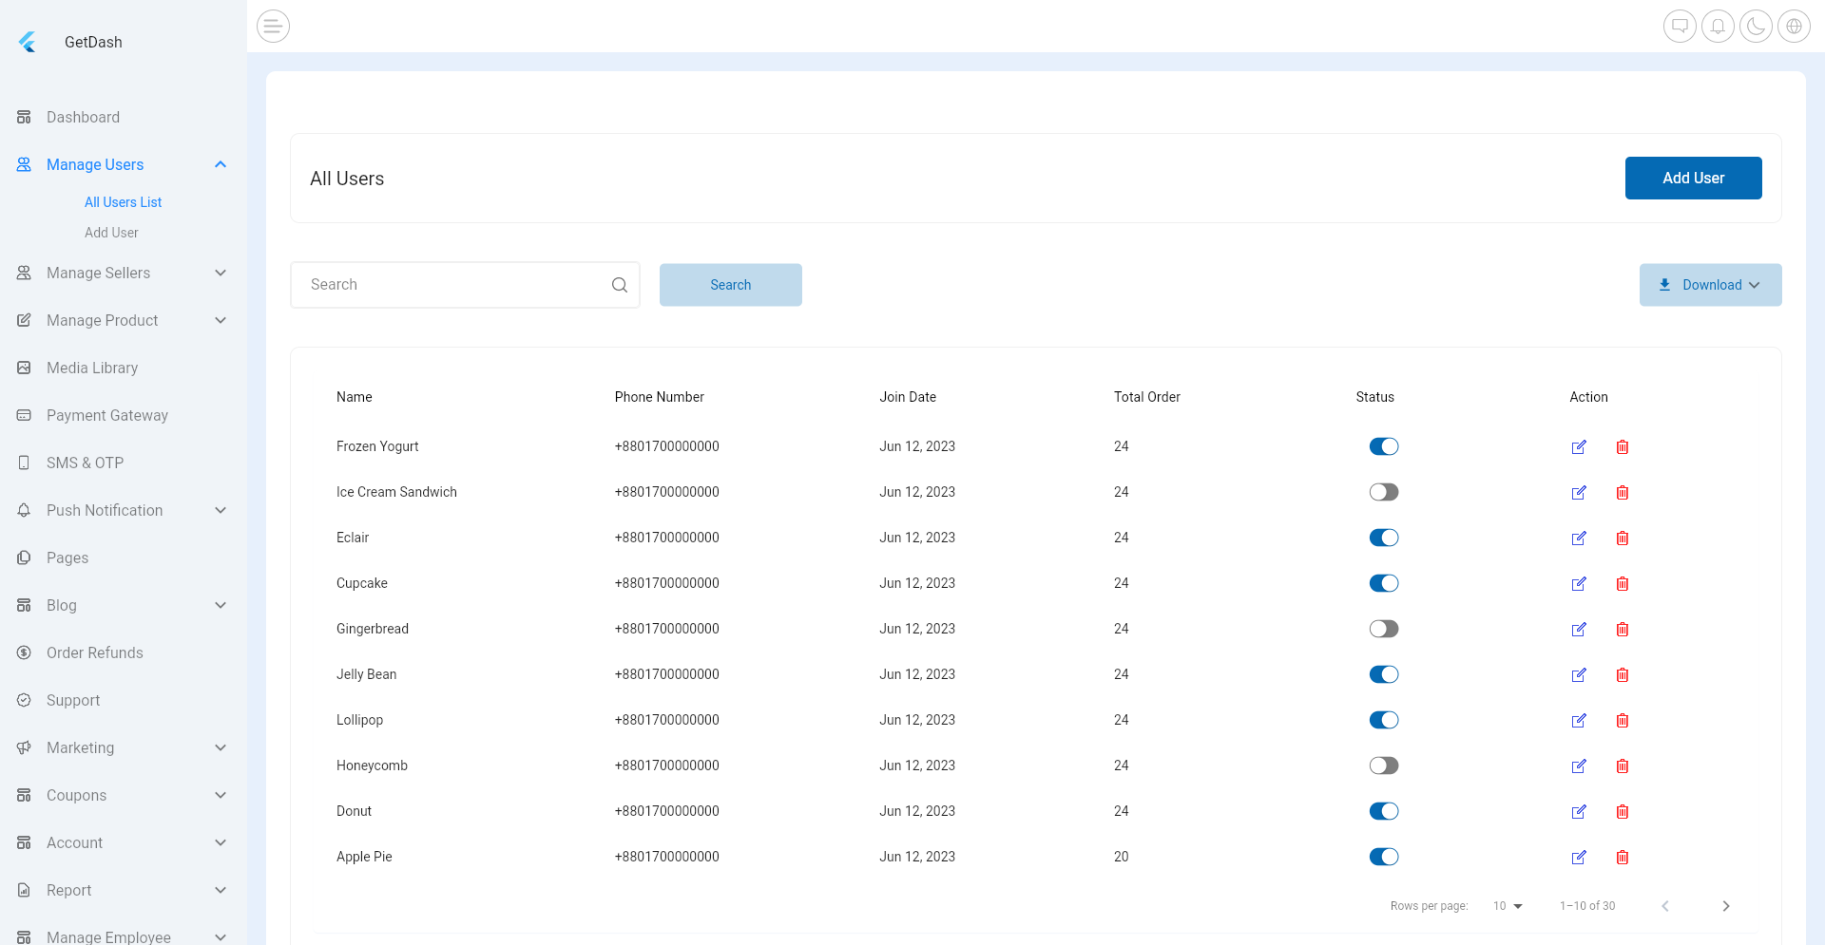Enable the Gingerbread status toggle
The image size is (1825, 945).
(1384, 629)
